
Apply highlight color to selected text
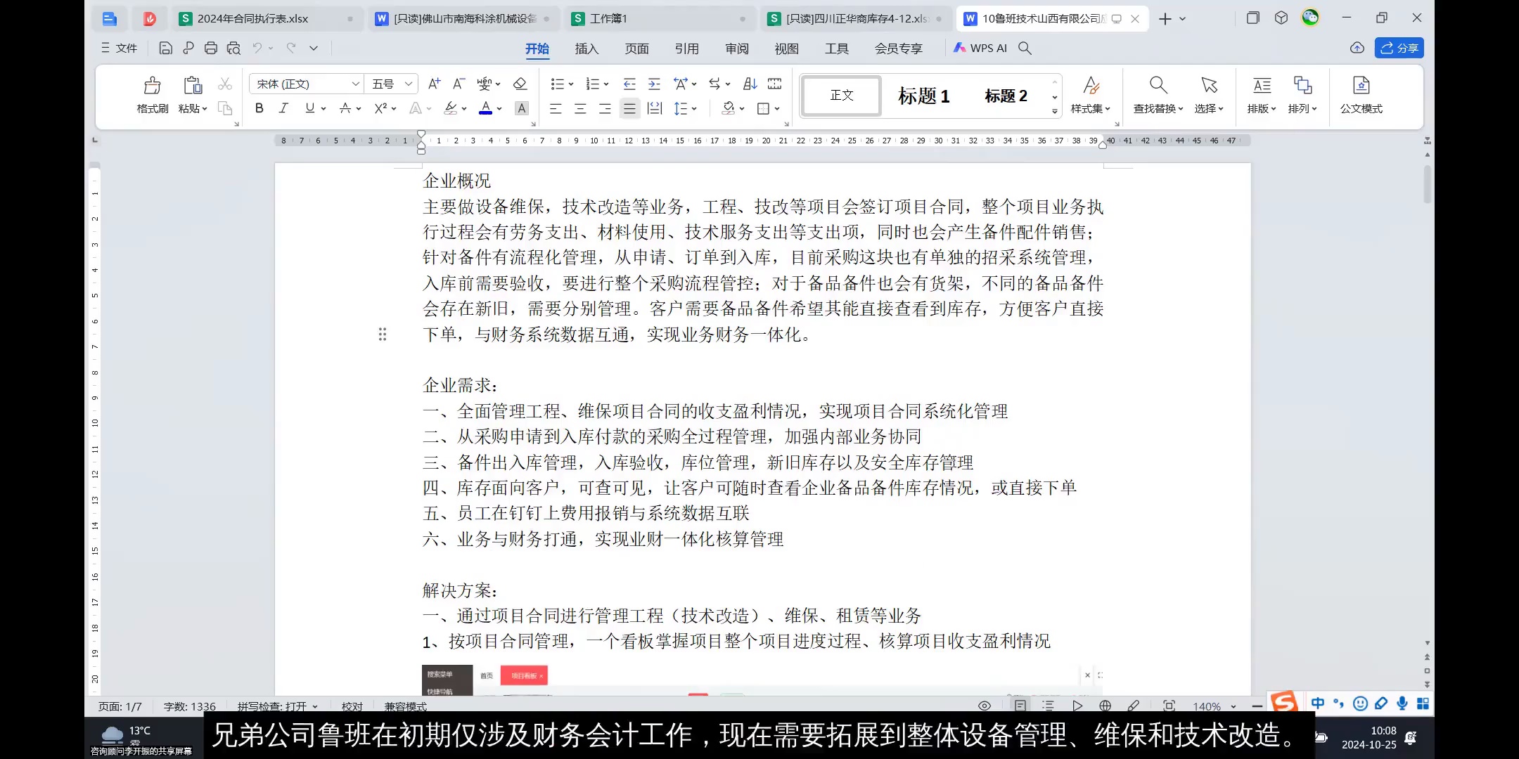(x=451, y=108)
